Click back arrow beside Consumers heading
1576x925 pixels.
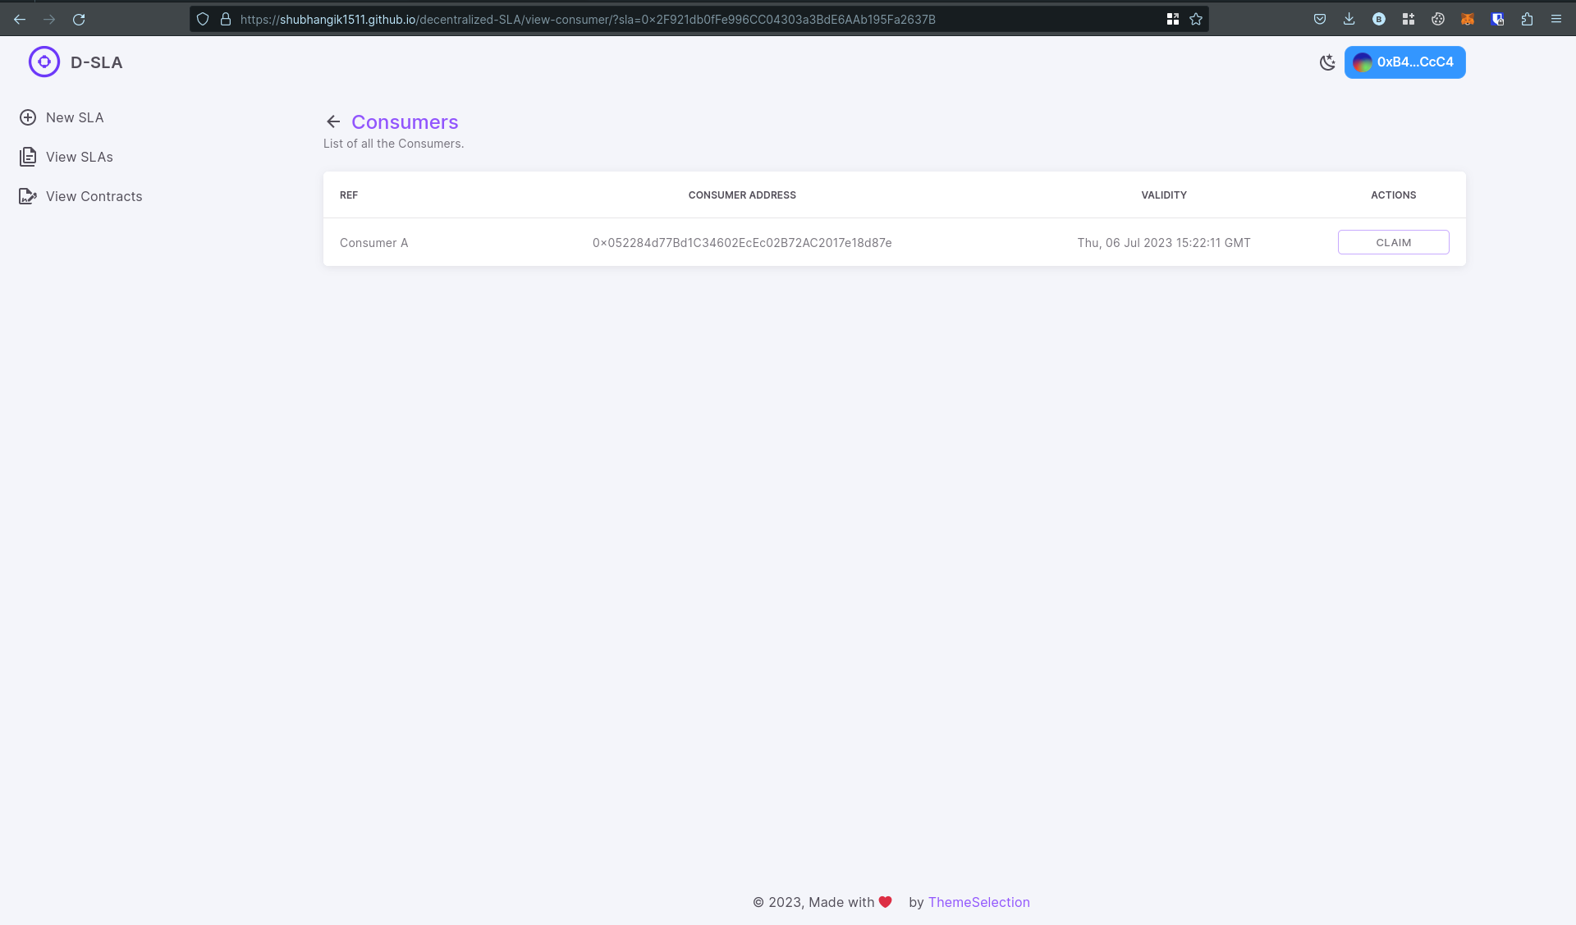(x=332, y=122)
